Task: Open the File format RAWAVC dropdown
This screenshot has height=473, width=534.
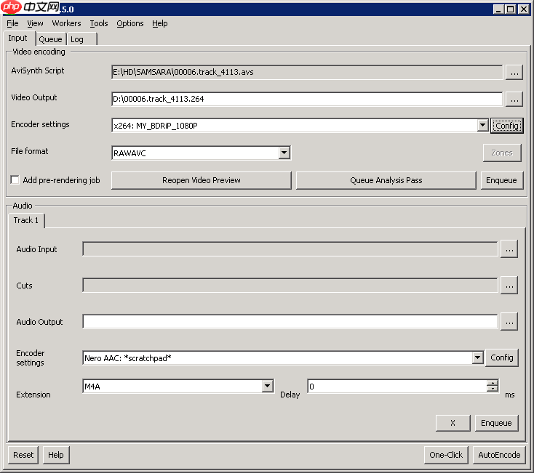Action: (x=284, y=153)
